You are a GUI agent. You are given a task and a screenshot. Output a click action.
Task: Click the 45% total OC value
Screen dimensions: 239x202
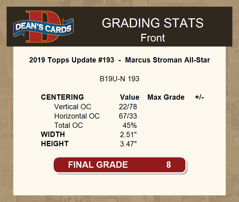[130, 125]
